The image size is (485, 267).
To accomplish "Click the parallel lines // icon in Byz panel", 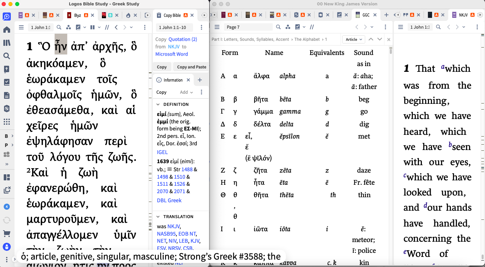I will point(107,27).
